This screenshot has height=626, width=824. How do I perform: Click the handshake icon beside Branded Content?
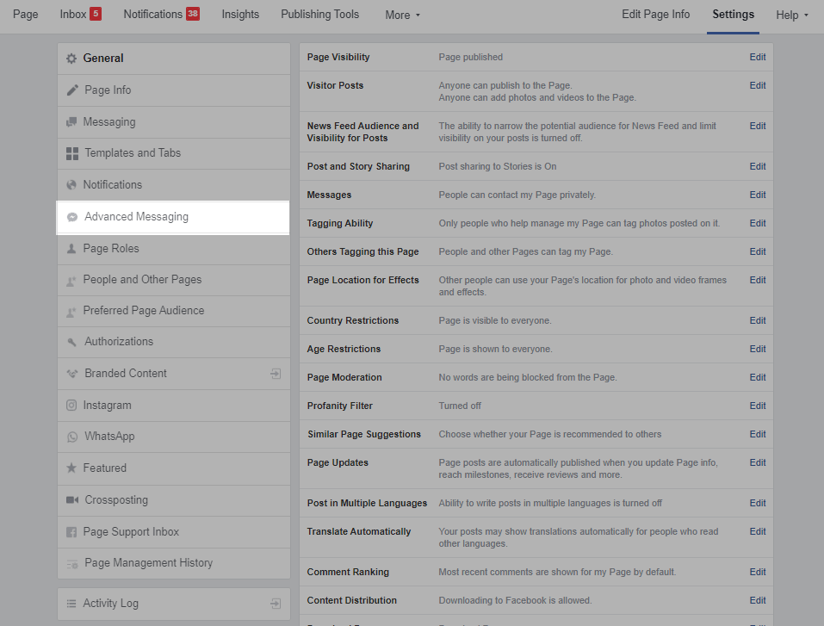[x=72, y=374]
